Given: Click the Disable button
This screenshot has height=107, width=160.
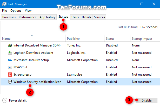Looking at the screenshot, I should click(146, 101).
